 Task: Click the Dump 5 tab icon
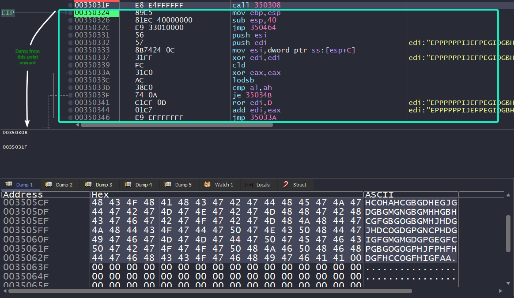point(168,185)
